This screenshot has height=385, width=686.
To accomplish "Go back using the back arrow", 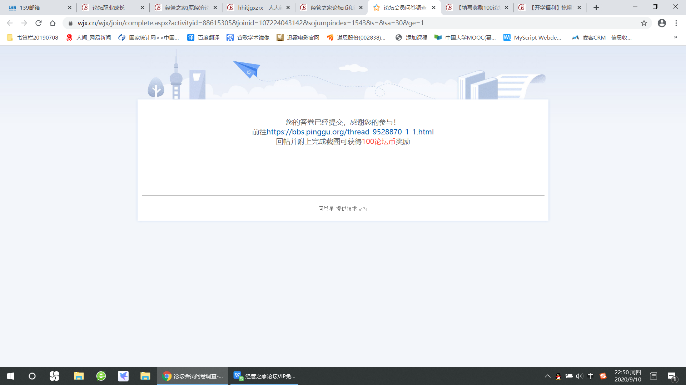I will pos(10,23).
